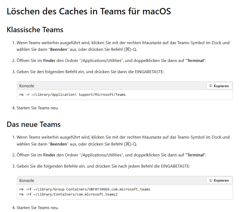The width and height of the screenshot is (239, 212).
Task: Click bold "Beenden" in the Das neue Teams section
Action: coord(58,144)
